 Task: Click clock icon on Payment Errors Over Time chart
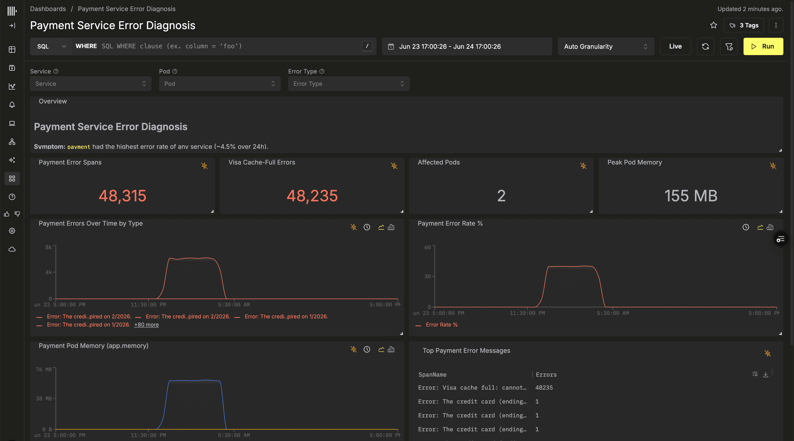click(367, 227)
